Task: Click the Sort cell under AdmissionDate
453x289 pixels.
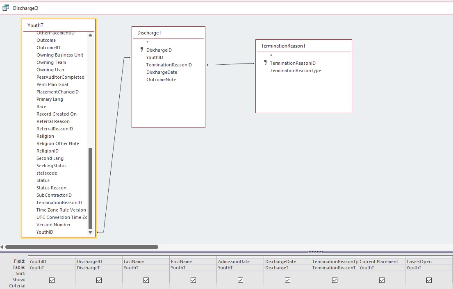Action: click(x=240, y=273)
